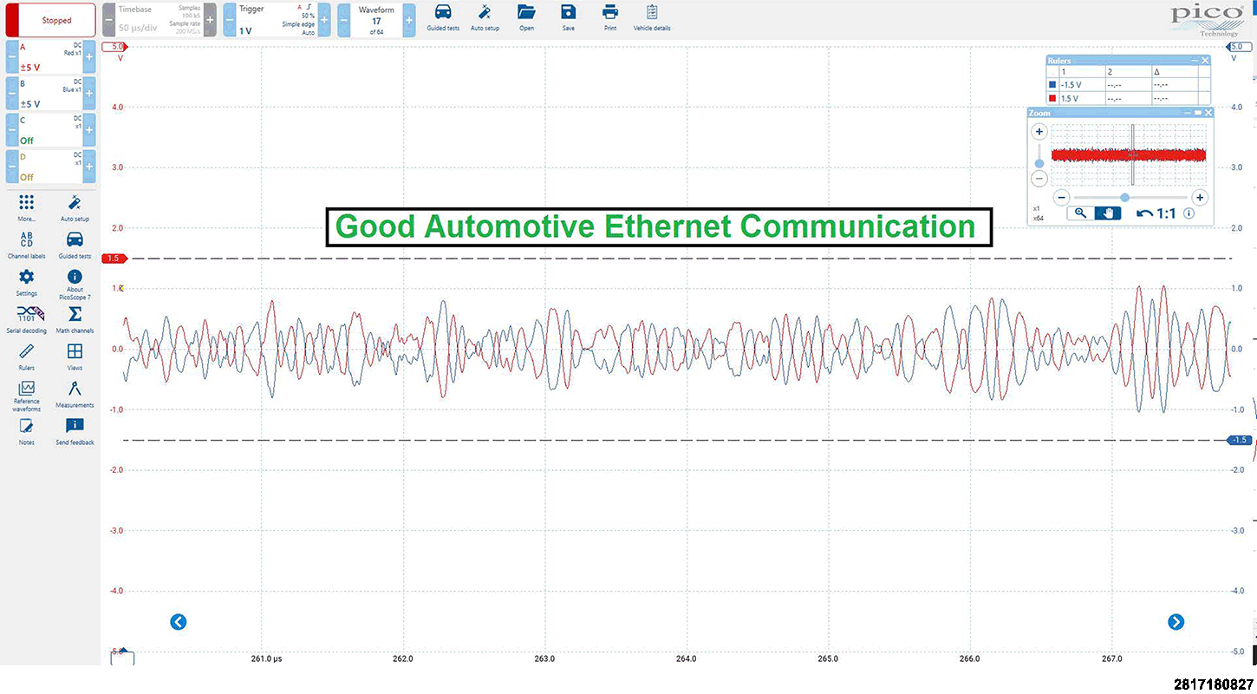The image size is (1257, 694).
Task: Expand the More... tools grid
Action: [x=27, y=206]
